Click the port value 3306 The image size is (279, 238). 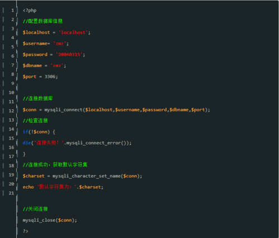tap(50, 77)
